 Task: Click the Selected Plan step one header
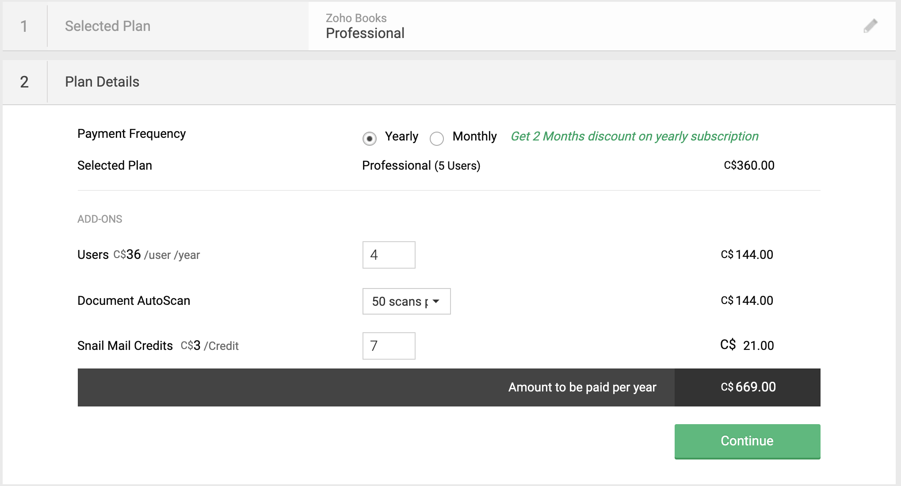107,26
